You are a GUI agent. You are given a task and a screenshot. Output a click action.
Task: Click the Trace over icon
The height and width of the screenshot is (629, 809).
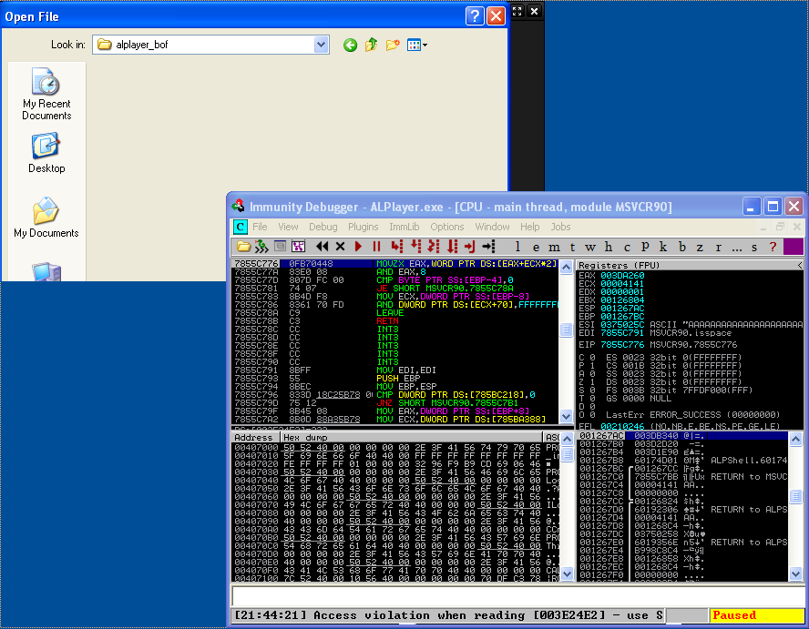click(453, 247)
